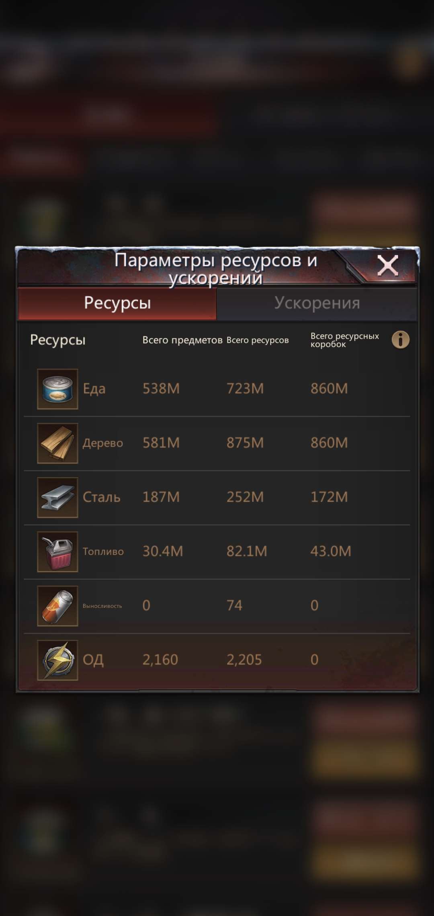The width and height of the screenshot is (434, 916).
Task: Click the Сталь resource boxes value 172M
Action: click(x=329, y=497)
